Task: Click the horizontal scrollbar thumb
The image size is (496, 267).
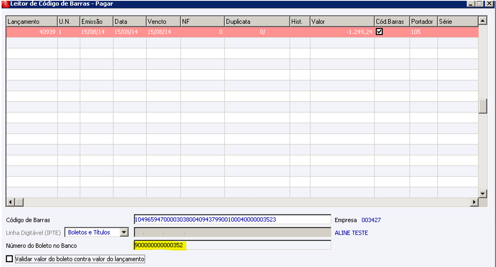Action: pos(19,202)
